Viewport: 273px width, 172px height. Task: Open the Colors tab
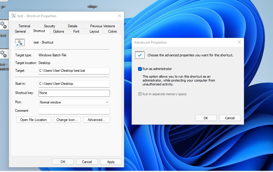coord(112,31)
